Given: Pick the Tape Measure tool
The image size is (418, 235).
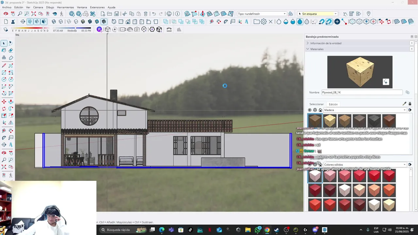Looking at the screenshot, I should tap(4, 131).
